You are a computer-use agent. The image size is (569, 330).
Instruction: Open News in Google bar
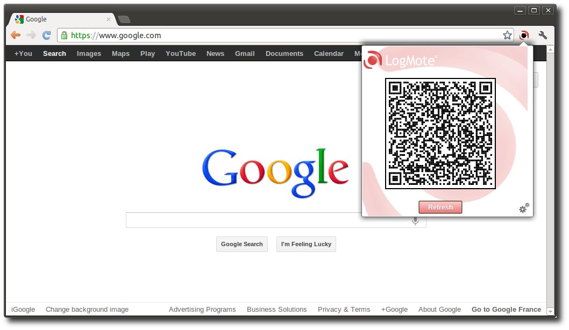click(x=215, y=53)
